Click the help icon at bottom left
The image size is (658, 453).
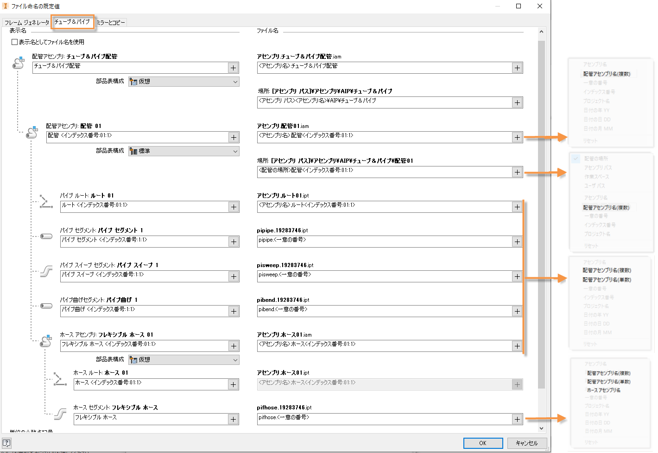[6, 443]
